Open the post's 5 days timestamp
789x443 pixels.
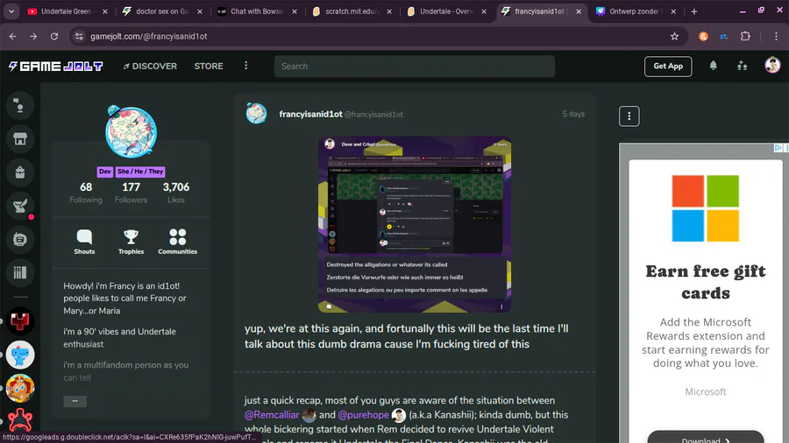573,114
